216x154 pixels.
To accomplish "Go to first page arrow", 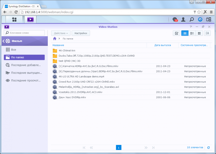I will pos(84,148).
